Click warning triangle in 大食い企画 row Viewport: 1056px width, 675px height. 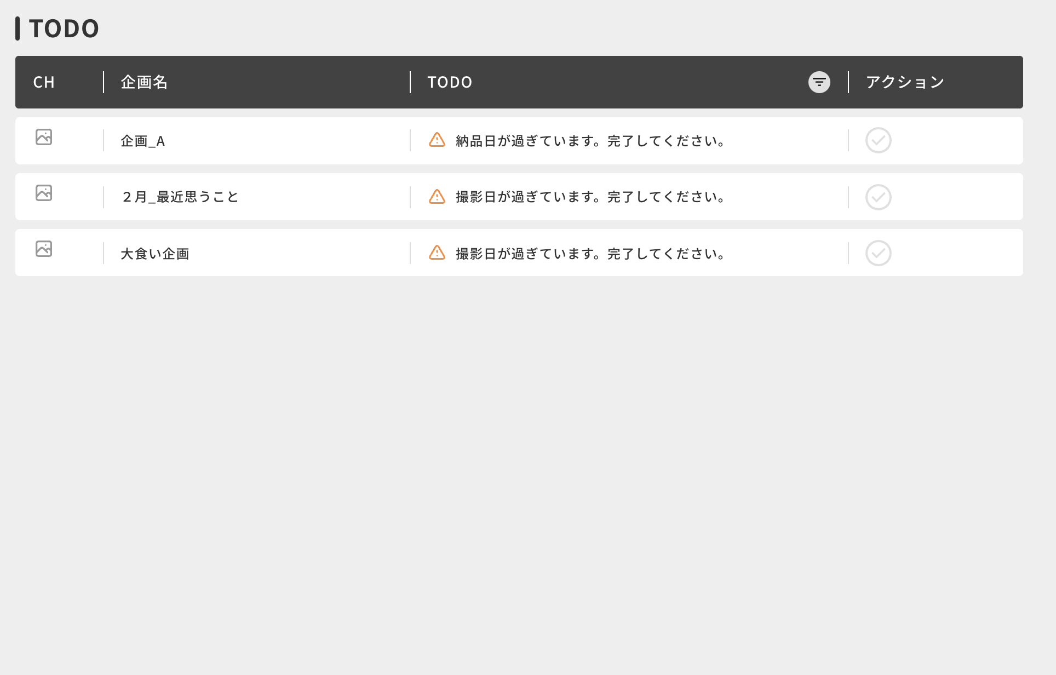click(x=437, y=253)
